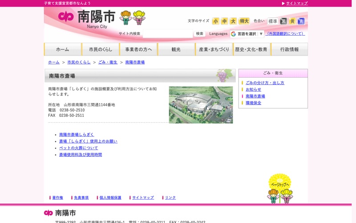Image resolution: width=356 pixels, height=223 pixels.
Task: Click the 南陽市 footer logo
Action: point(60,213)
